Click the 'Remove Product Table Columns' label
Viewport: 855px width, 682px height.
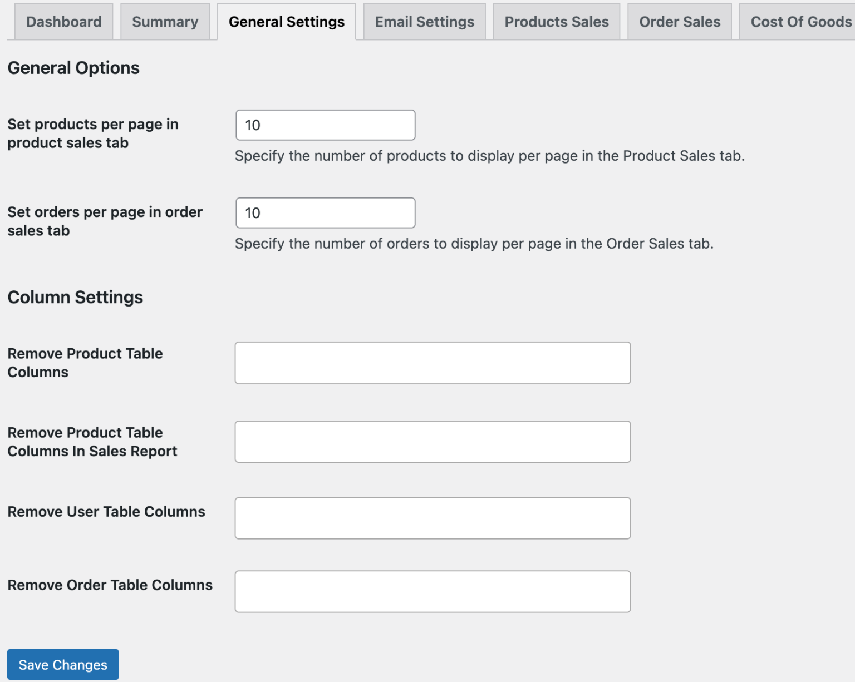(85, 363)
